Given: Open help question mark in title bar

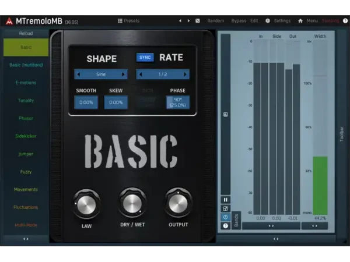Looking at the screenshot, I should click(345, 21).
